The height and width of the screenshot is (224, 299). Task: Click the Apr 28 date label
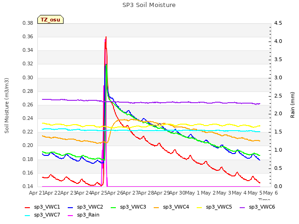click(x=146, y=193)
